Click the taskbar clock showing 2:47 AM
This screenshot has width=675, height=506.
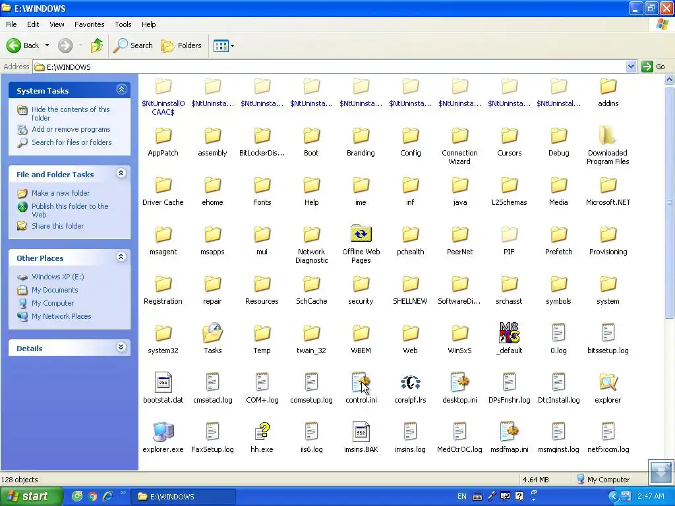pyautogui.click(x=651, y=496)
